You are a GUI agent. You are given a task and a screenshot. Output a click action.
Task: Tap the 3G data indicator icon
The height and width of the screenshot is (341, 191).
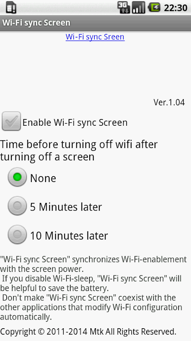(x=124, y=8)
